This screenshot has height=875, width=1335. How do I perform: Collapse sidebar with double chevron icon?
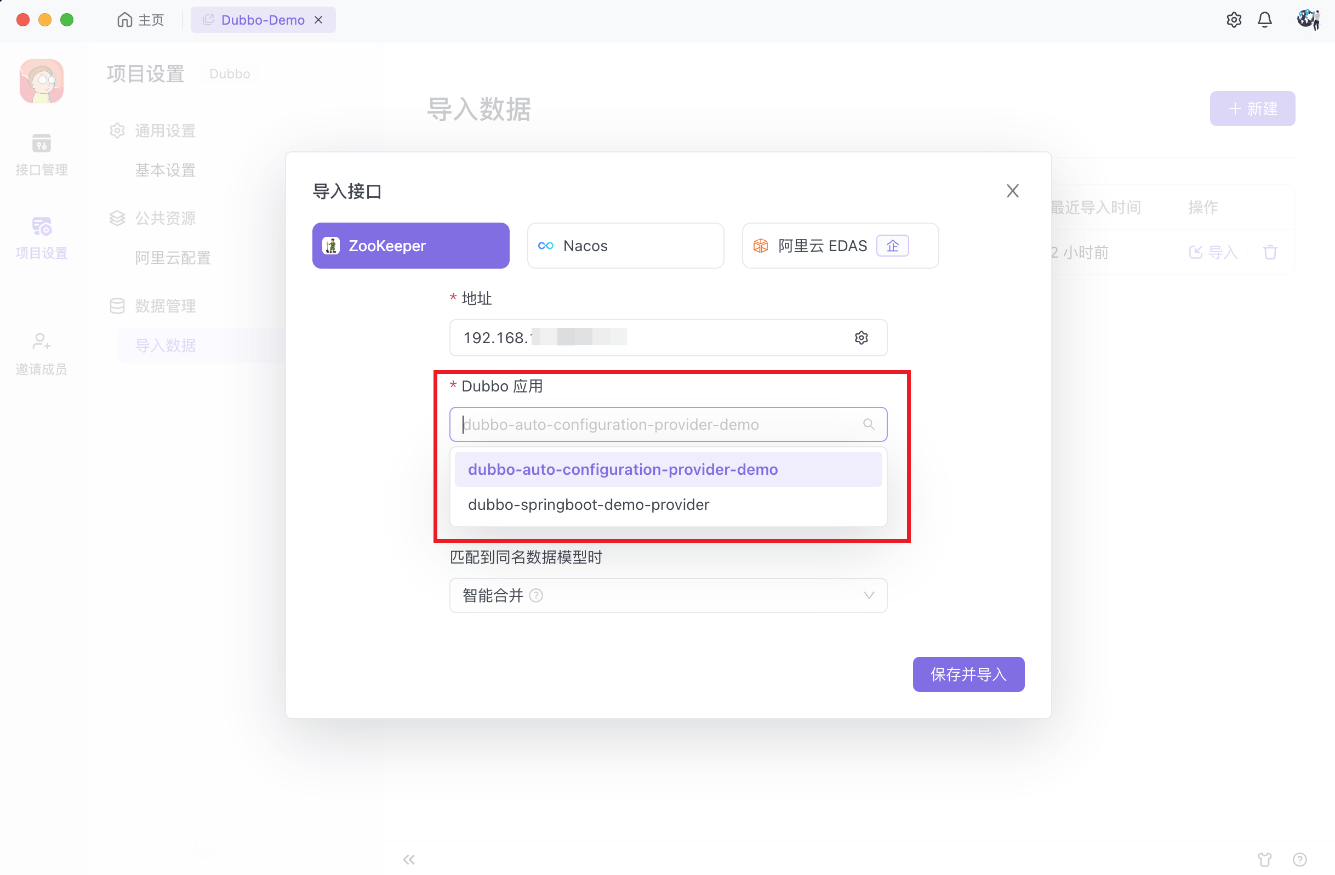(409, 859)
